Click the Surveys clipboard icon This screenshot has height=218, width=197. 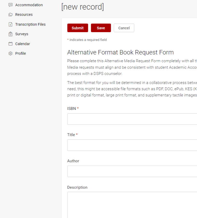pyautogui.click(x=10, y=34)
